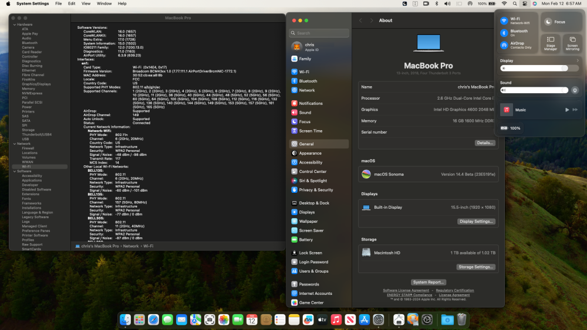
Task: Open the Edit menu
Action: coord(72,4)
